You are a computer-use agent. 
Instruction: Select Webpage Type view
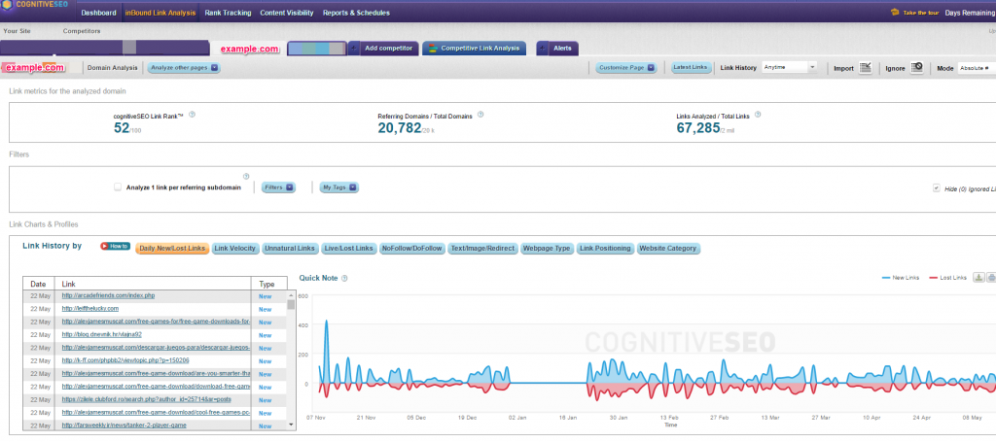pyautogui.click(x=547, y=249)
